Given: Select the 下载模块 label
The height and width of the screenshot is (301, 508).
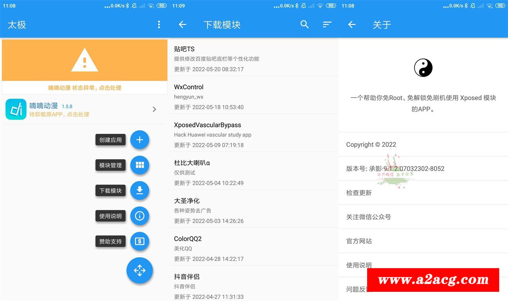Looking at the screenshot, I should click(x=110, y=190).
